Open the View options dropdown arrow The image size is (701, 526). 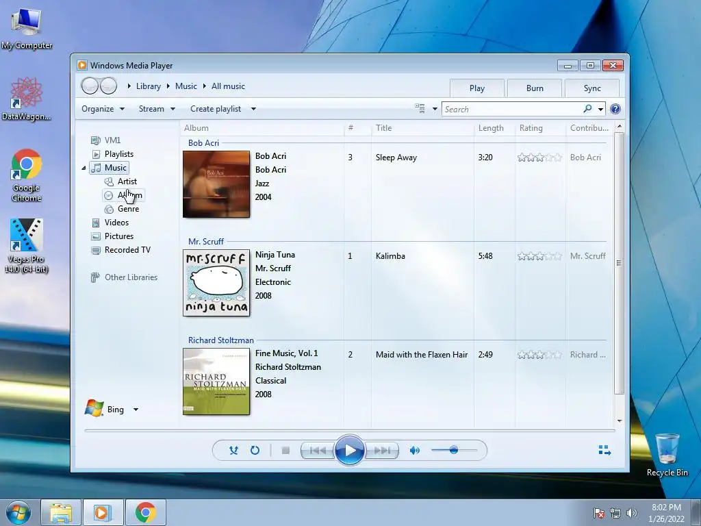(435, 109)
